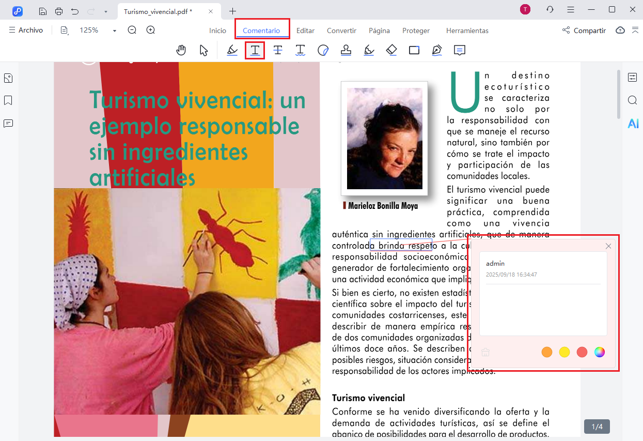Image resolution: width=643 pixels, height=441 pixels.
Task: Toggle the comments list panel in left sidebar
Action: tap(8, 124)
